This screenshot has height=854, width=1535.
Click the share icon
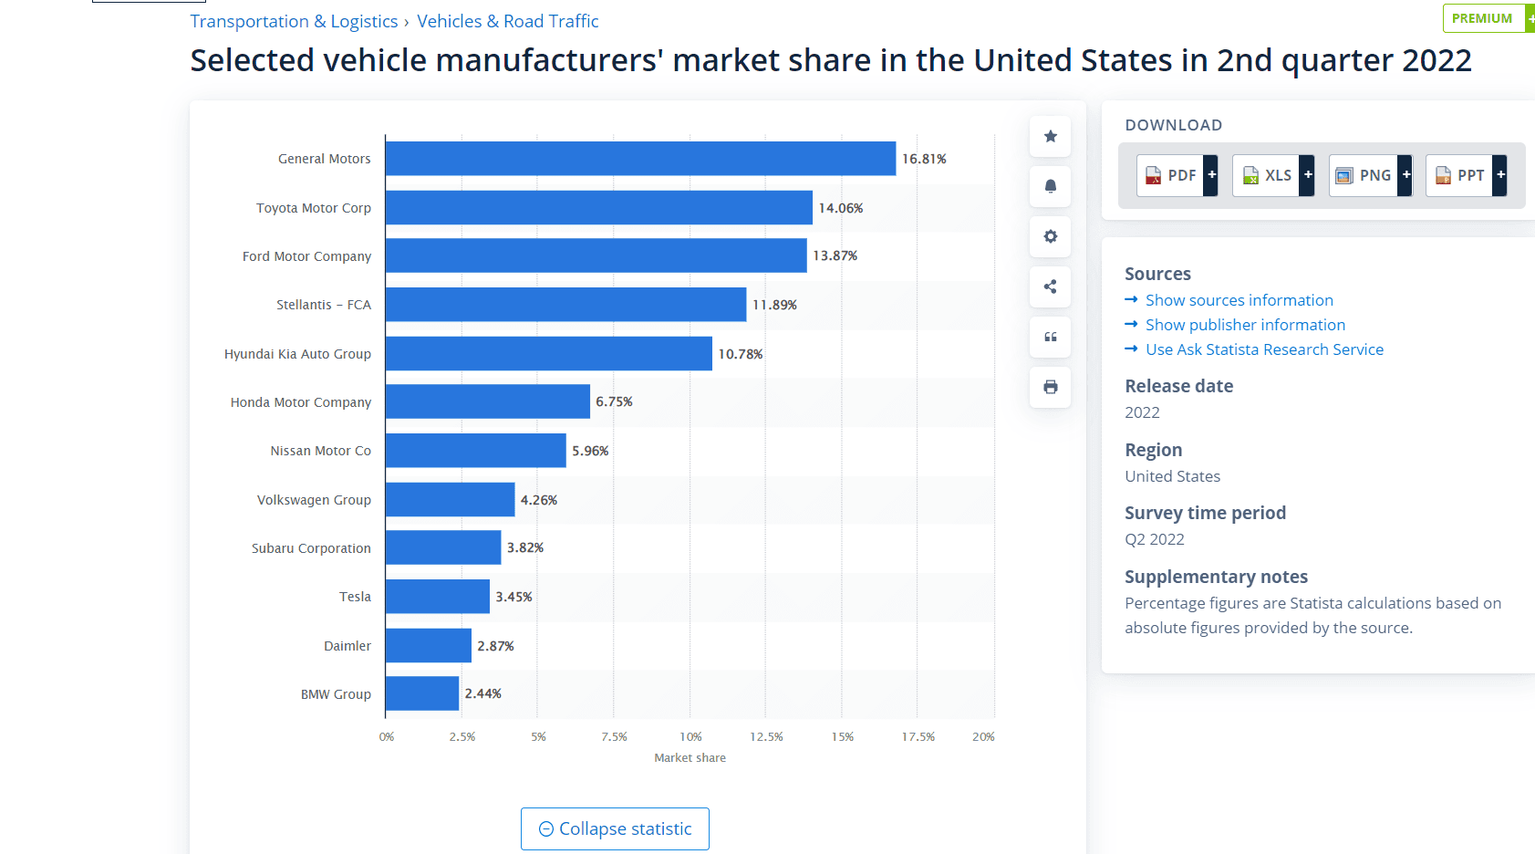tap(1050, 286)
